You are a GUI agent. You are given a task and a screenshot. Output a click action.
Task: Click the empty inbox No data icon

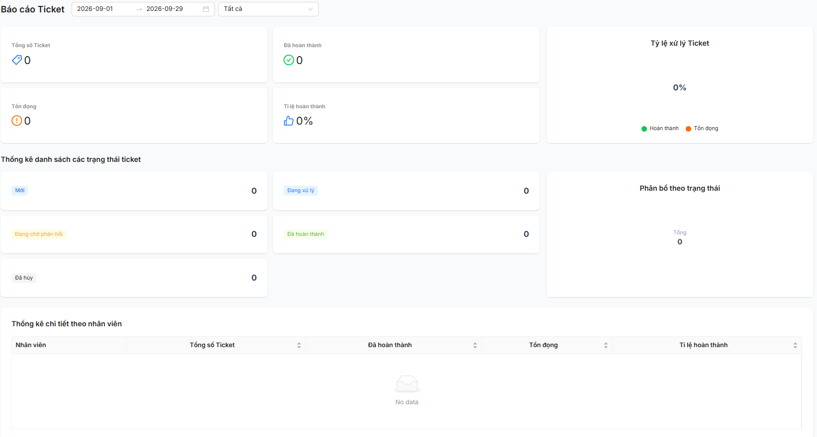[407, 384]
